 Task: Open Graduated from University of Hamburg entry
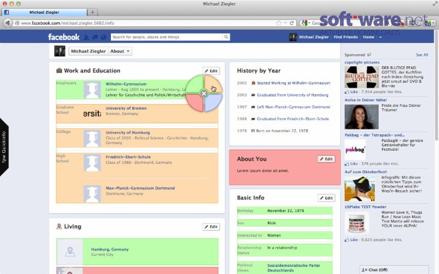292,95
